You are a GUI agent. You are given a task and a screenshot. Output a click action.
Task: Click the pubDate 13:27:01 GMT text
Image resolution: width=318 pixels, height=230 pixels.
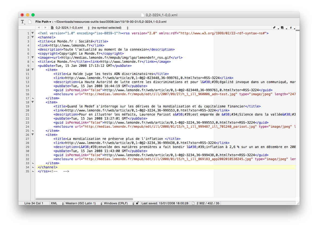click(x=99, y=119)
